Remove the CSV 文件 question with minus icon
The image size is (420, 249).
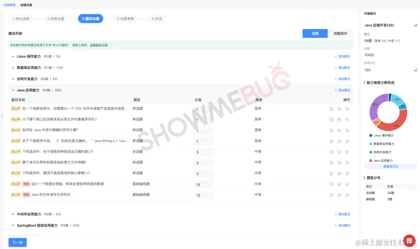coord(347,109)
